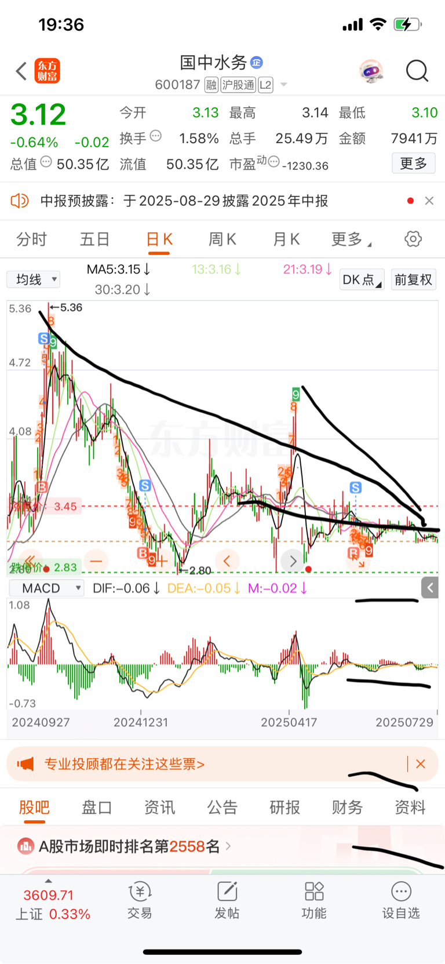Open 专业投顾都在关注这些票 link

(125, 764)
